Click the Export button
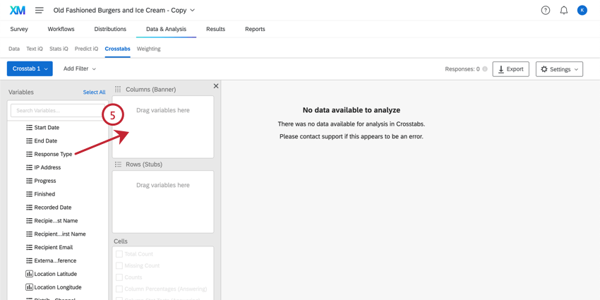Image resolution: width=600 pixels, height=300 pixels. click(510, 69)
